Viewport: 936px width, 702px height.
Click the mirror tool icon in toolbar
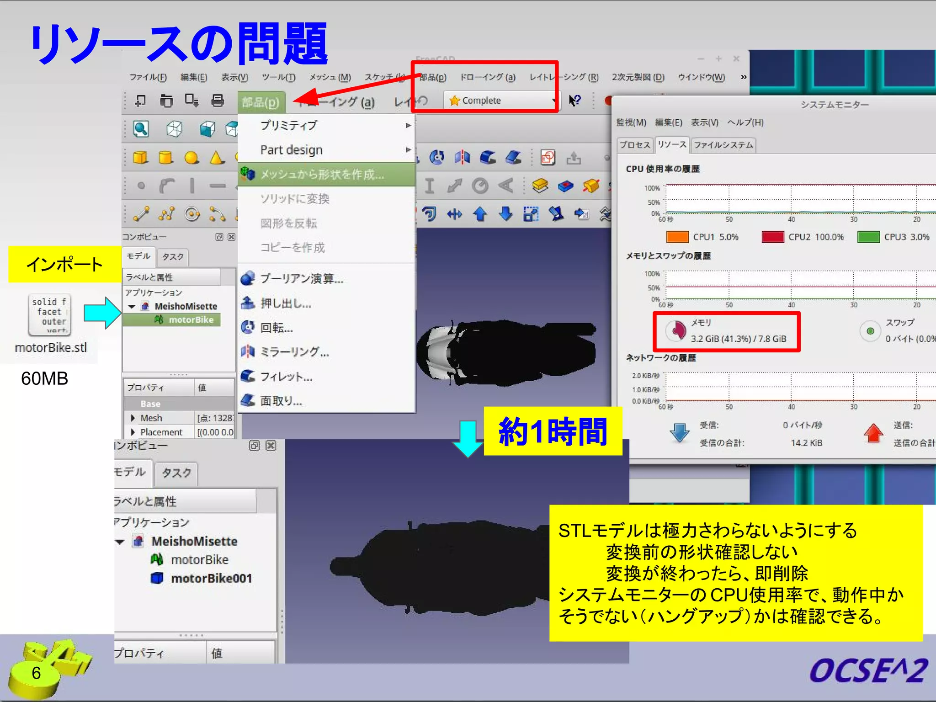[x=462, y=157]
